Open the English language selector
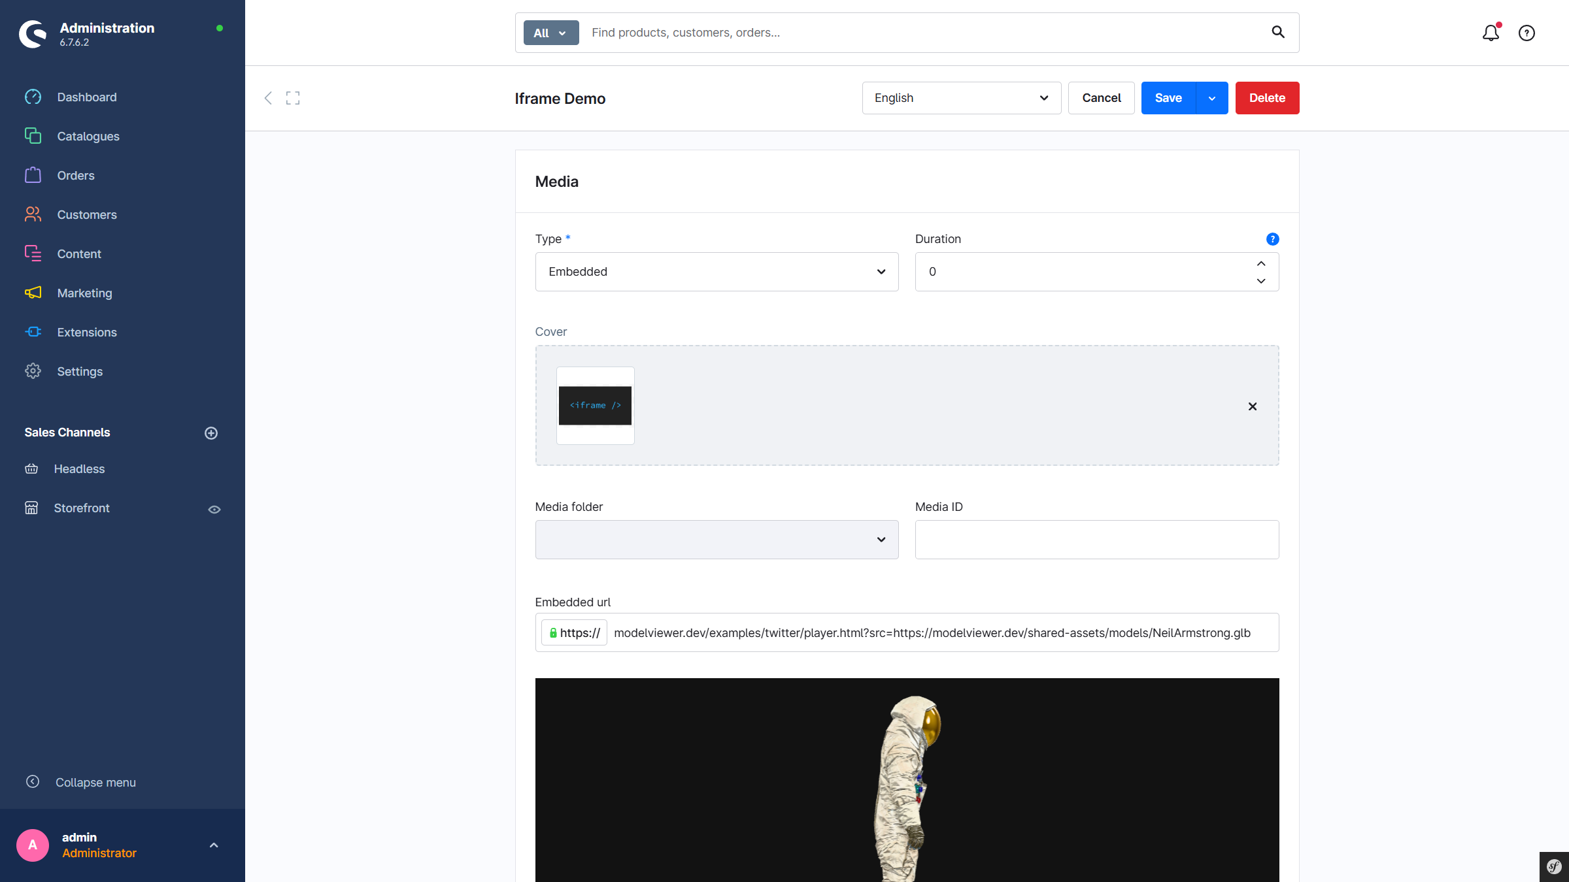Image resolution: width=1569 pixels, height=882 pixels. tap(961, 98)
